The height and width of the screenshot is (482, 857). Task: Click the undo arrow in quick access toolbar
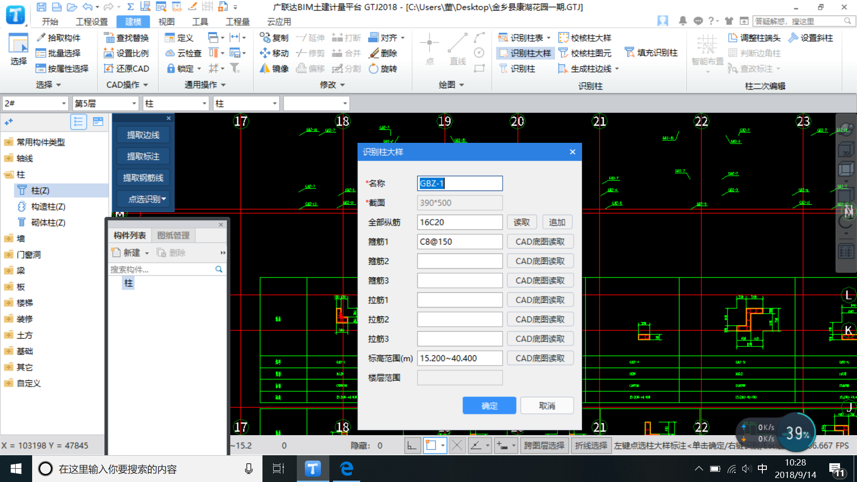(87, 7)
